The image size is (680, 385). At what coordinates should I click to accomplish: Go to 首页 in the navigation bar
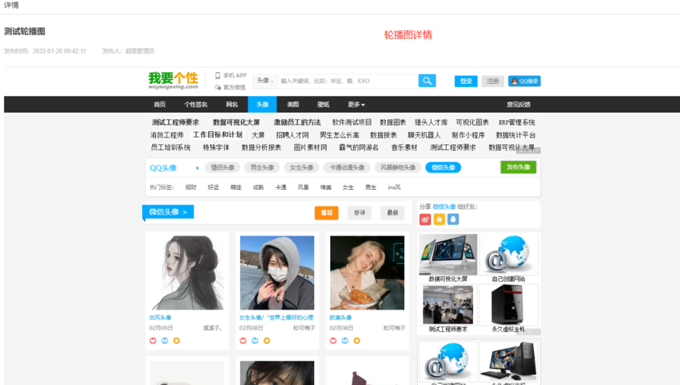(159, 105)
